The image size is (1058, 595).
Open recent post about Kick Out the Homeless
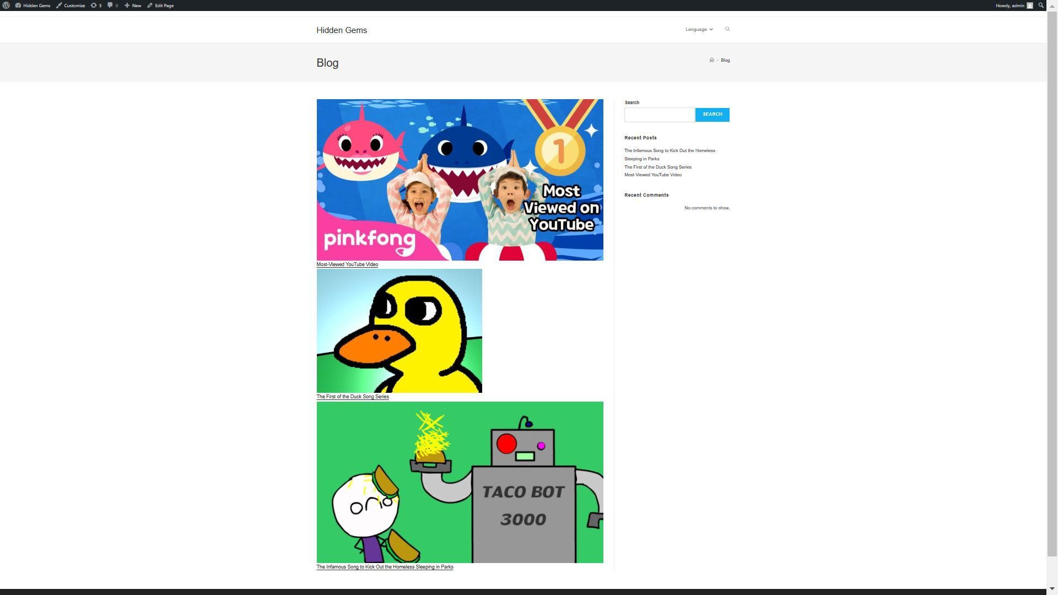670,155
